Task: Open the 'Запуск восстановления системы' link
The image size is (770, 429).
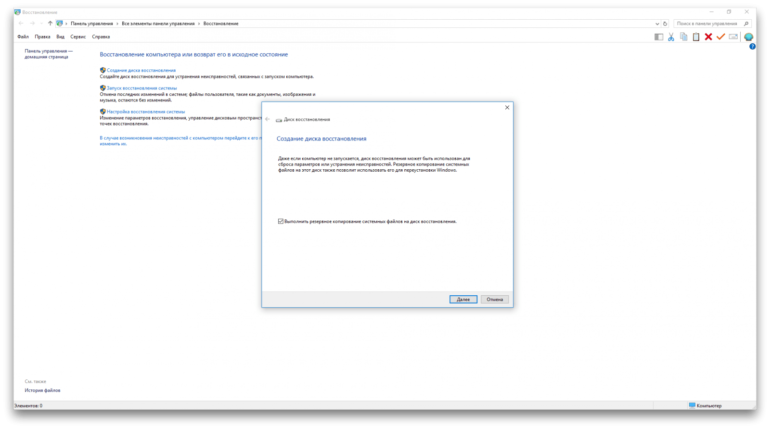Action: (x=141, y=88)
